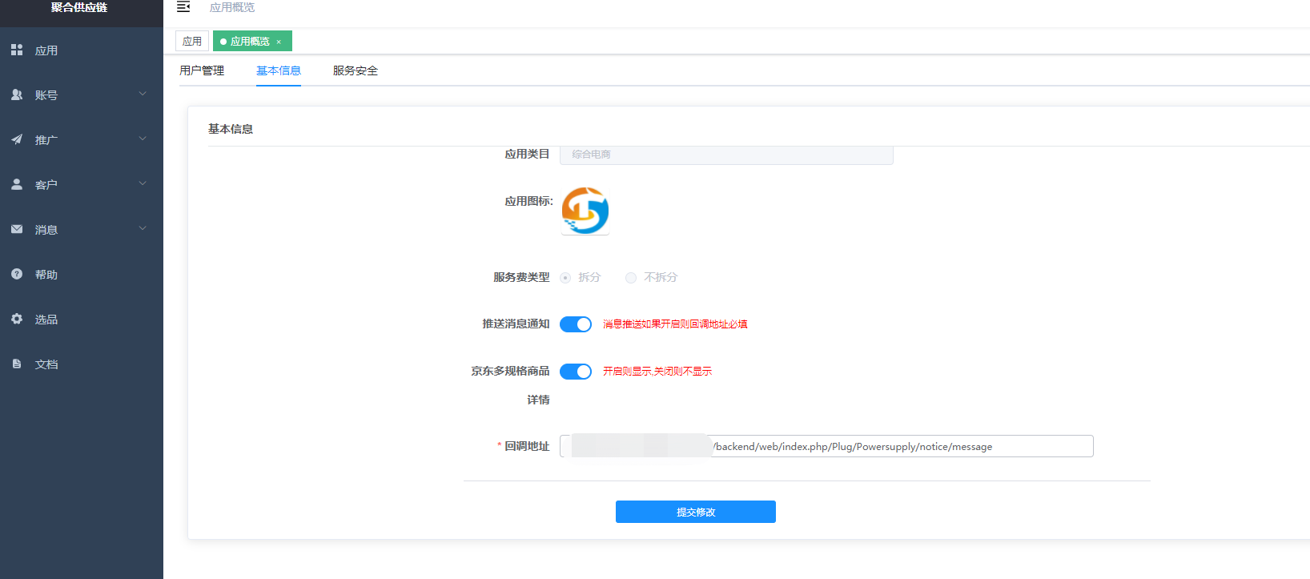Click the 账号 user icon in sidebar
1310x579 pixels.
click(17, 94)
